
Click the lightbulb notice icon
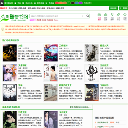(2, 29)
